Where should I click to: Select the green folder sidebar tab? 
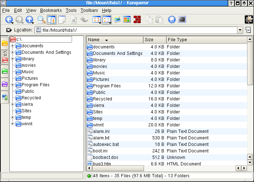(5, 71)
